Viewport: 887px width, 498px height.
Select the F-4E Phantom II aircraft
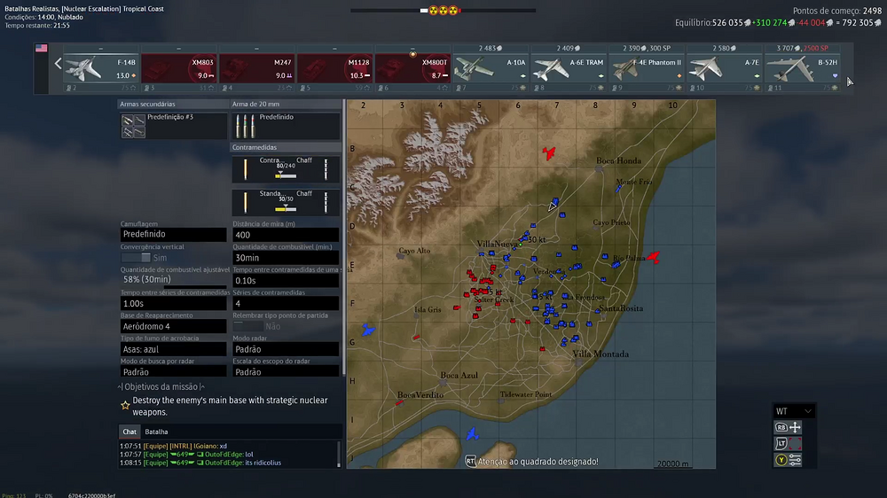647,68
